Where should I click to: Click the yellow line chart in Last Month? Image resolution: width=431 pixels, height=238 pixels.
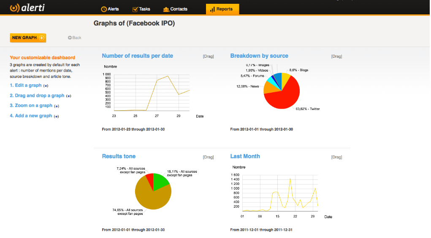pos(280,193)
